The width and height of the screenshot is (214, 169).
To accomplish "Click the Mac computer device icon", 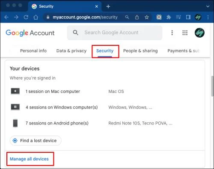I will [15, 91].
